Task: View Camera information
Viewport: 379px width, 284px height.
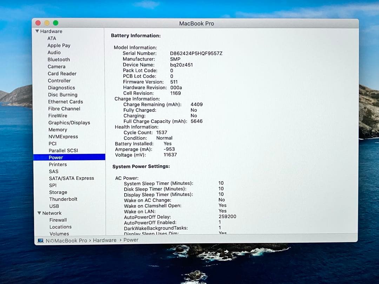Action: click(x=56, y=67)
